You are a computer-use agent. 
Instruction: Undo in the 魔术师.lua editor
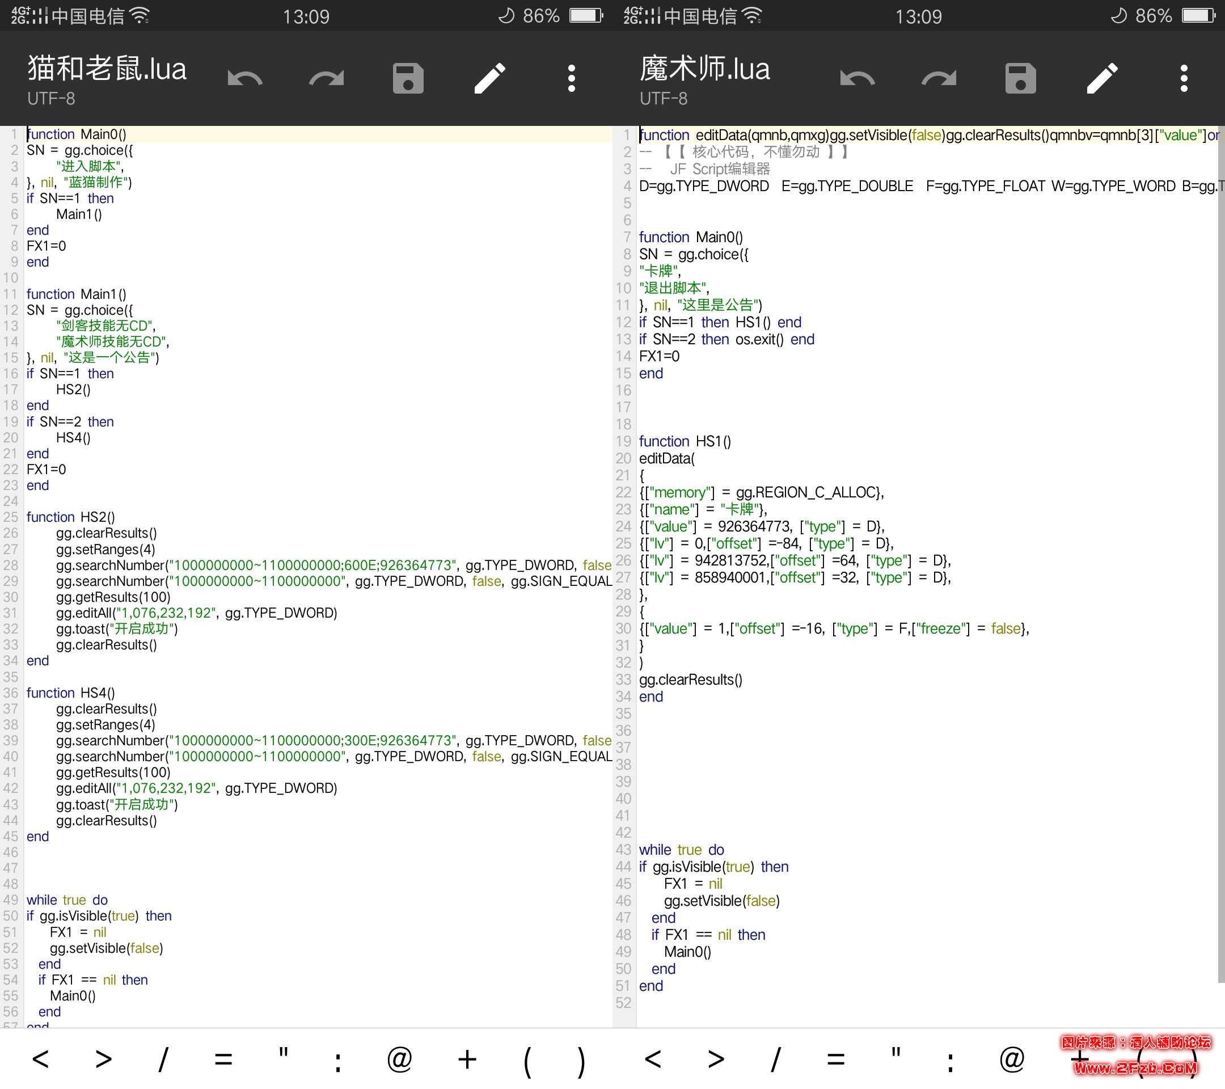point(857,78)
